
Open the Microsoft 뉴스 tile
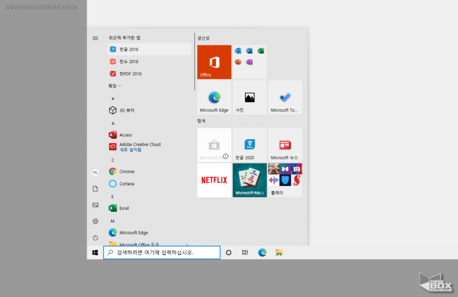285,145
